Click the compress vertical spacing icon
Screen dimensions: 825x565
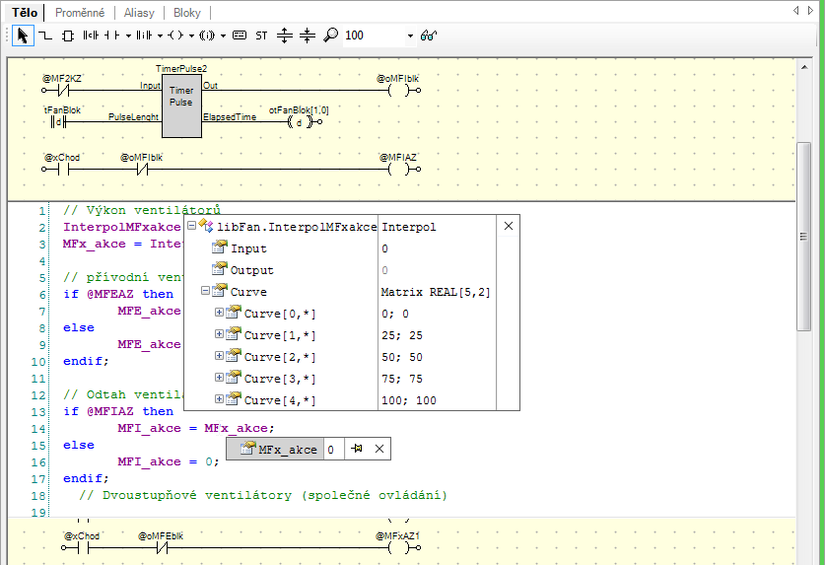pyautogui.click(x=307, y=35)
